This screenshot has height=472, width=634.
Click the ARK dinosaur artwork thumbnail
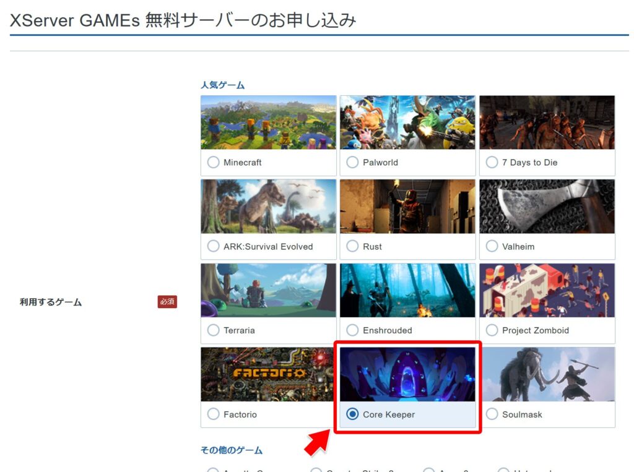point(268,207)
